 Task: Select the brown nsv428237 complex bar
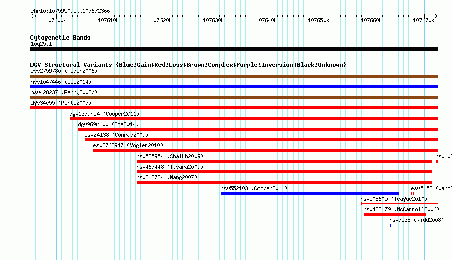tap(234, 97)
